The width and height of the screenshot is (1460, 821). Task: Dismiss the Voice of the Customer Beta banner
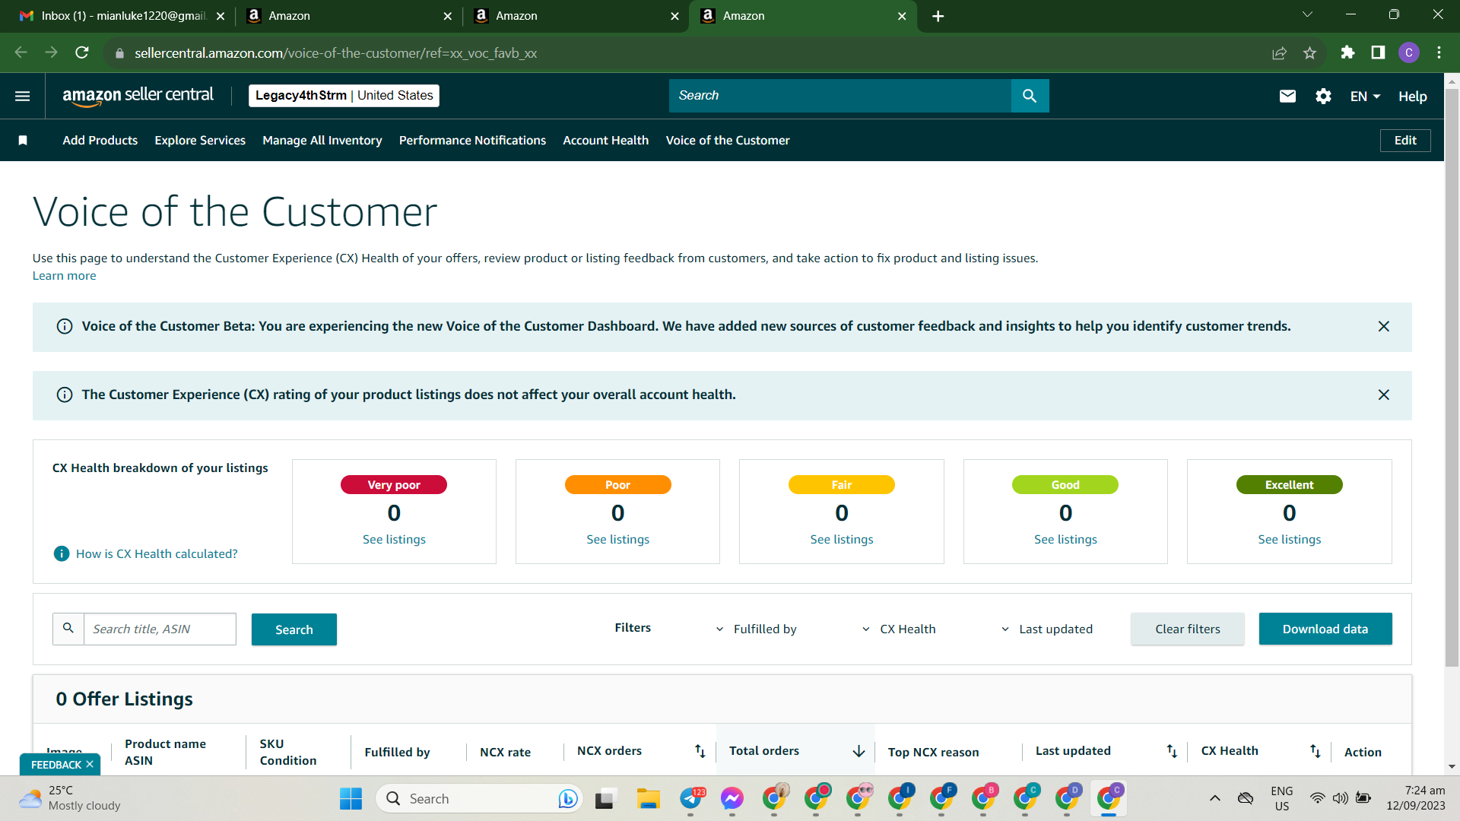(1384, 326)
